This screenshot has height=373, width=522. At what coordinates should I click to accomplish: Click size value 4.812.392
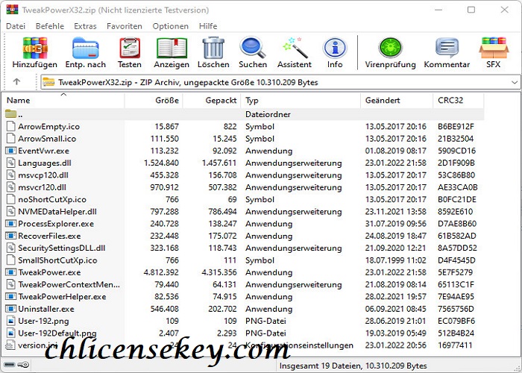pos(161,272)
